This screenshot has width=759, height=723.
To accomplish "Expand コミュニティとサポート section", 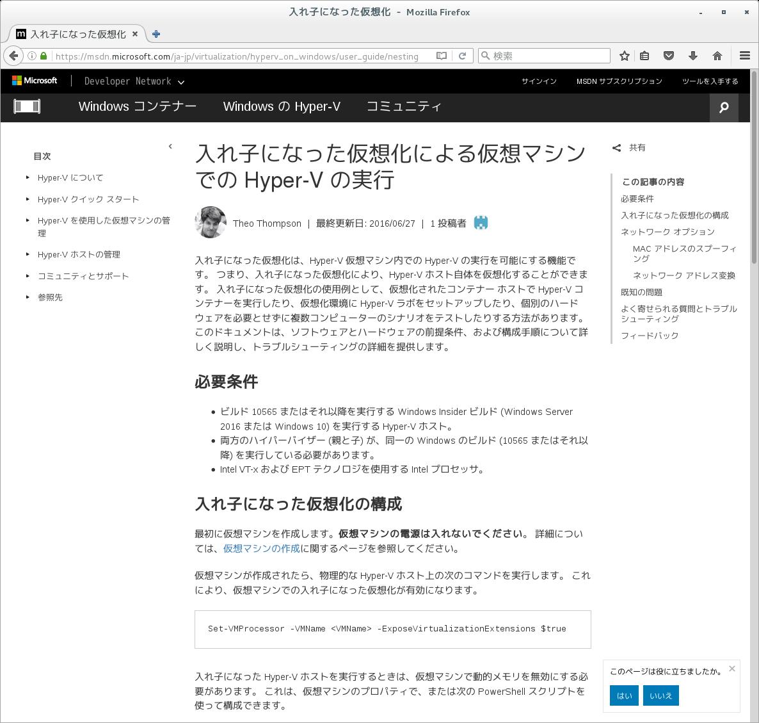I will coord(28,276).
